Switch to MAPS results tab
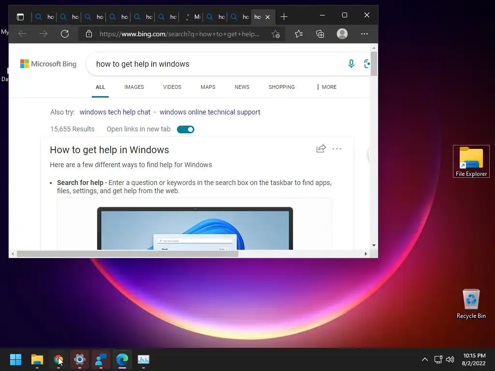 point(208,87)
